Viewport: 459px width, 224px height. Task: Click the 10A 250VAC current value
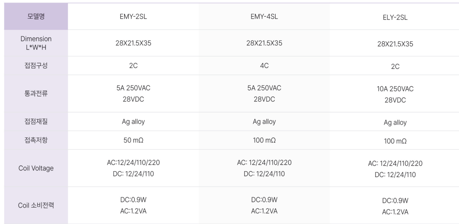[x=395, y=89]
